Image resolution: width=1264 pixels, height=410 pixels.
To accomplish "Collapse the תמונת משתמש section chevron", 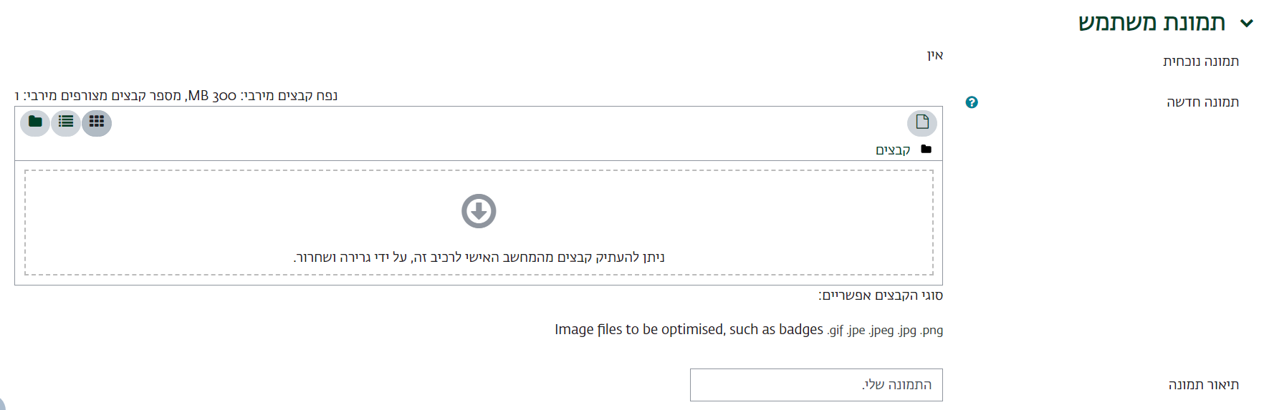I will pos(1247,23).
